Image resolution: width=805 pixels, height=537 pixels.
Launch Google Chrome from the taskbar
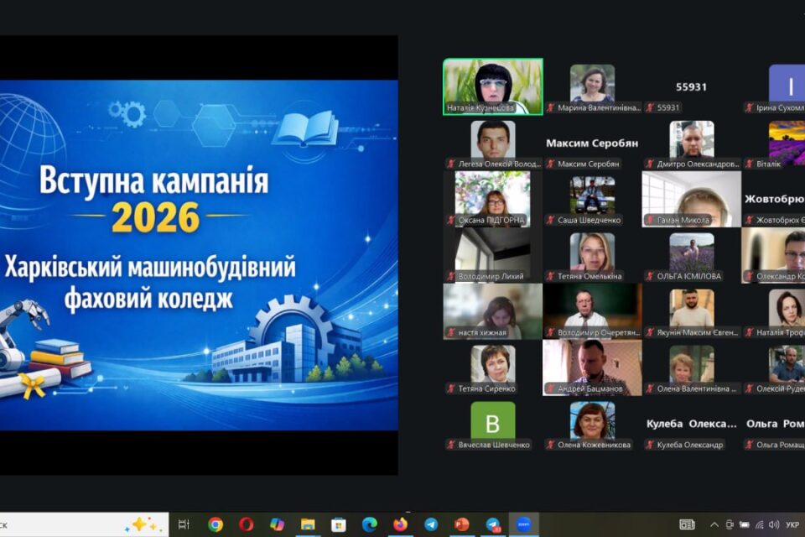216,524
